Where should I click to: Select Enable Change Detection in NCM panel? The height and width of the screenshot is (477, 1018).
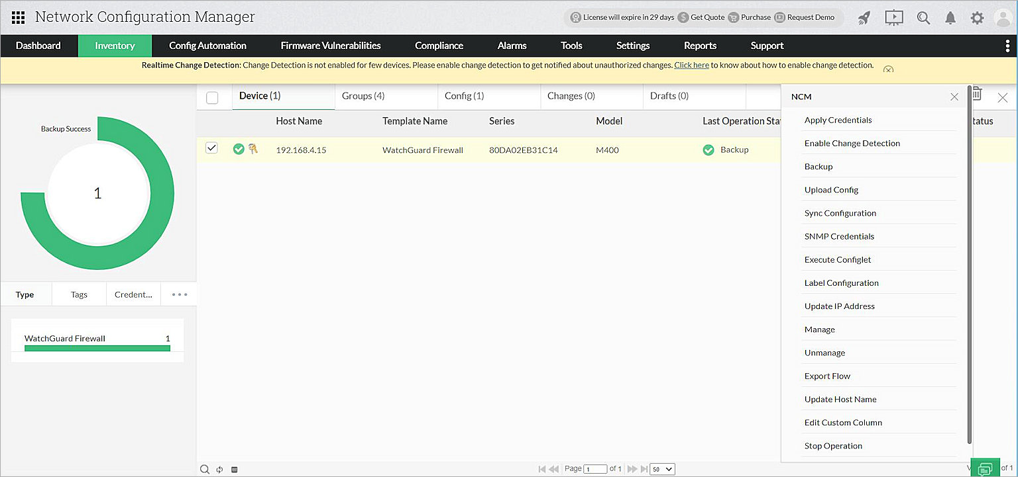pos(852,143)
